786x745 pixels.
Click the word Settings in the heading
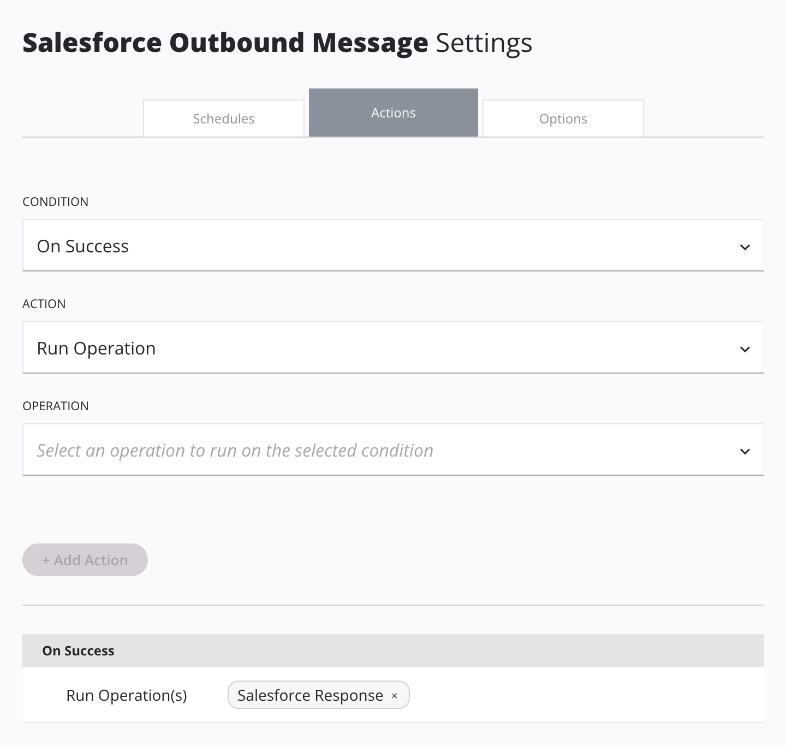tap(484, 43)
